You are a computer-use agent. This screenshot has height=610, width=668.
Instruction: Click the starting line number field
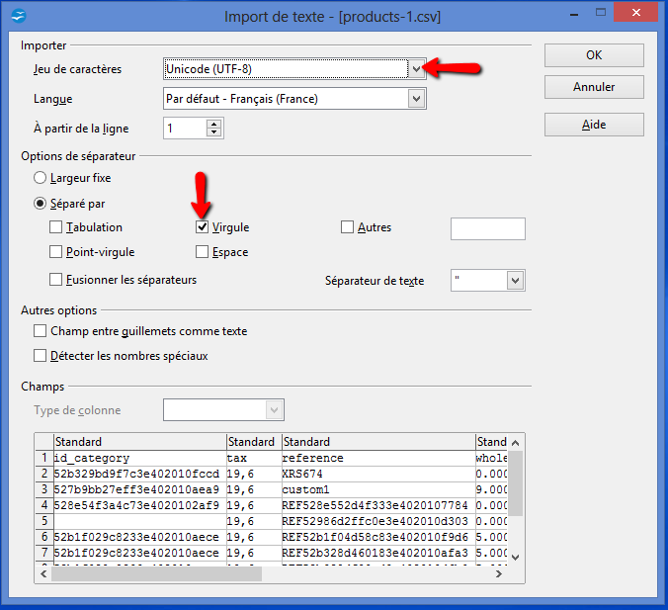coord(186,129)
